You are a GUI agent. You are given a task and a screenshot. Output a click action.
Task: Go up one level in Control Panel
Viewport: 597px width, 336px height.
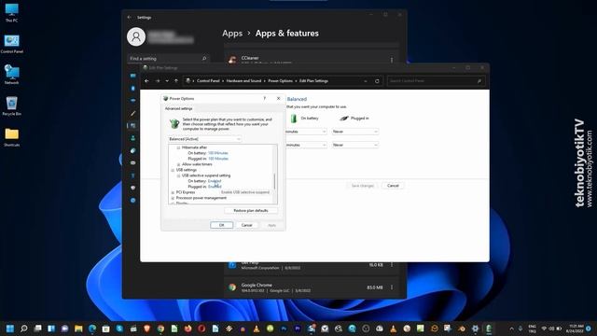point(176,81)
